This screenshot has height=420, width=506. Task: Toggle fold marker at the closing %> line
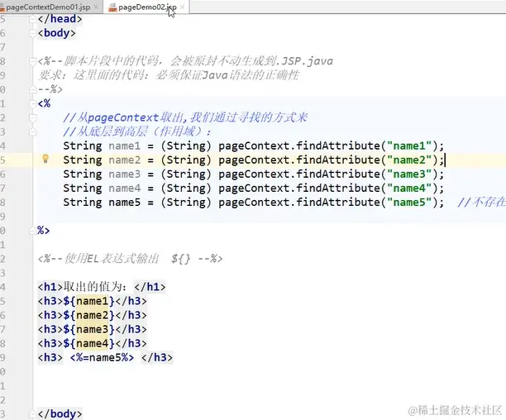[32, 231]
